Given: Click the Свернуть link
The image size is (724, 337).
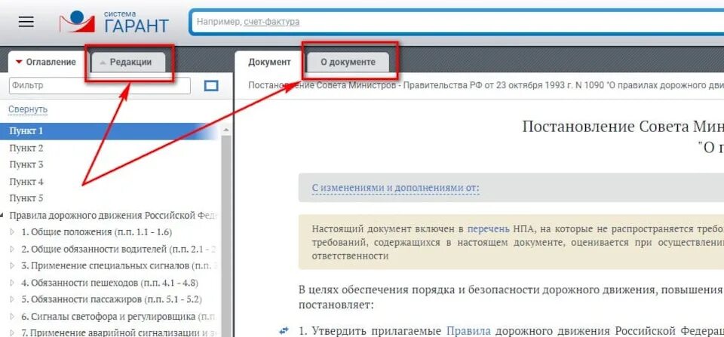Looking at the screenshot, I should click(x=28, y=109).
